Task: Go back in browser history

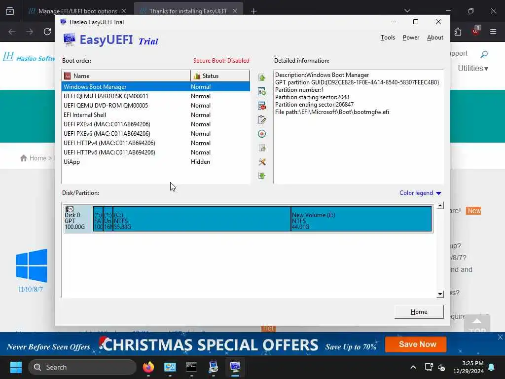Action: 12,32
